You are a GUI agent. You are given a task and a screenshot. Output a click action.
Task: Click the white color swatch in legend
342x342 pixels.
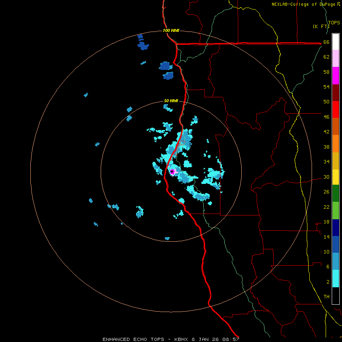(x=336, y=42)
